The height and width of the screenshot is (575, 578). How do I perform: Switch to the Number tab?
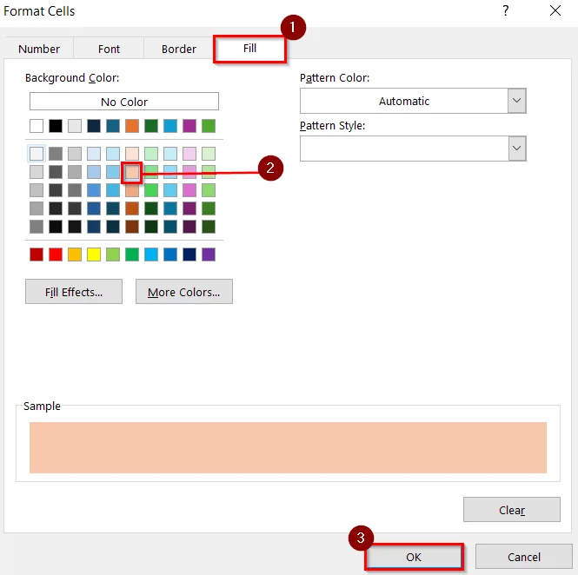click(39, 49)
